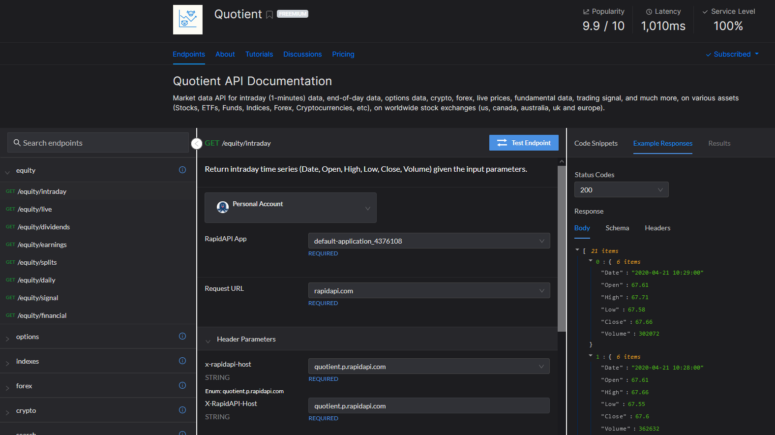Collapse JSON item 1 in response body

coord(591,356)
